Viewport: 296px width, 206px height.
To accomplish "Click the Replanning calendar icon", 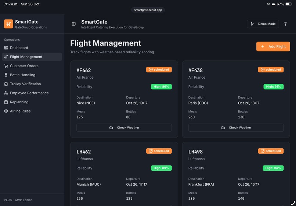I will point(6,102).
